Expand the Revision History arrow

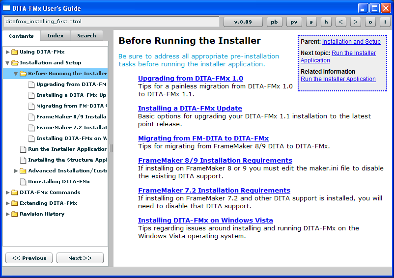click(x=7, y=214)
